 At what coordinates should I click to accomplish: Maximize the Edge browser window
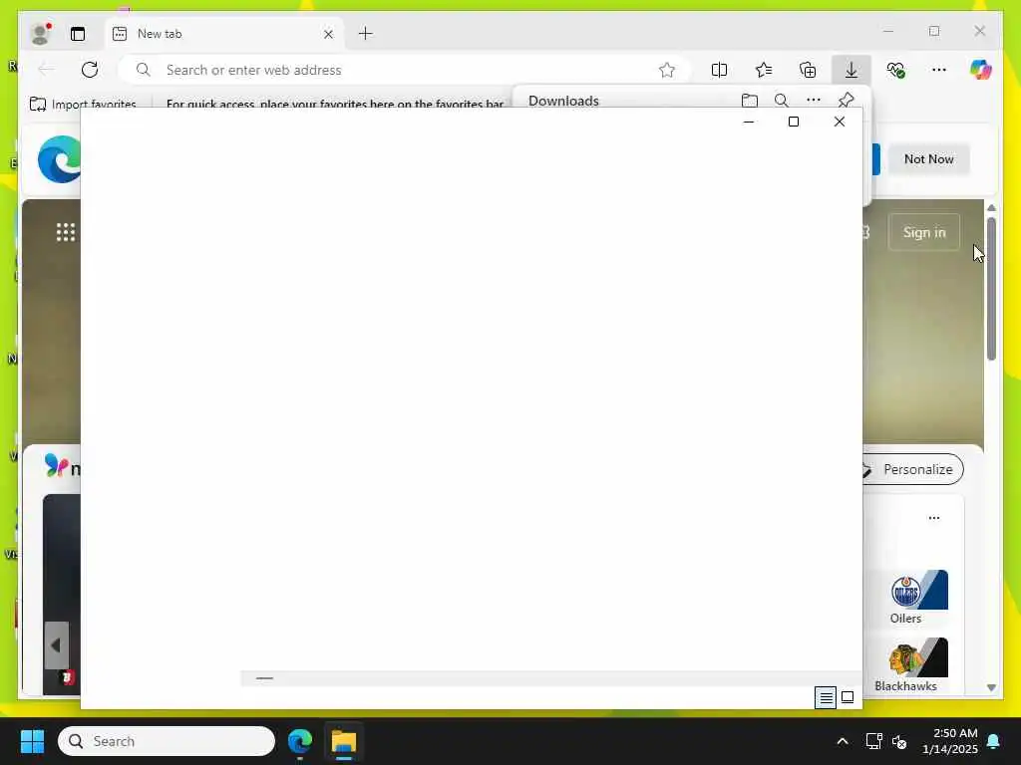(933, 31)
